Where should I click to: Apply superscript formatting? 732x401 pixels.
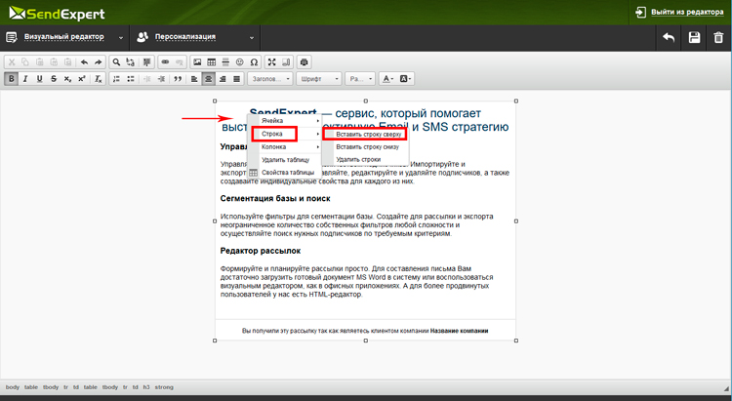click(82, 79)
